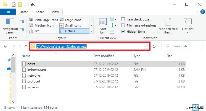Select the services file

tap(103, 87)
